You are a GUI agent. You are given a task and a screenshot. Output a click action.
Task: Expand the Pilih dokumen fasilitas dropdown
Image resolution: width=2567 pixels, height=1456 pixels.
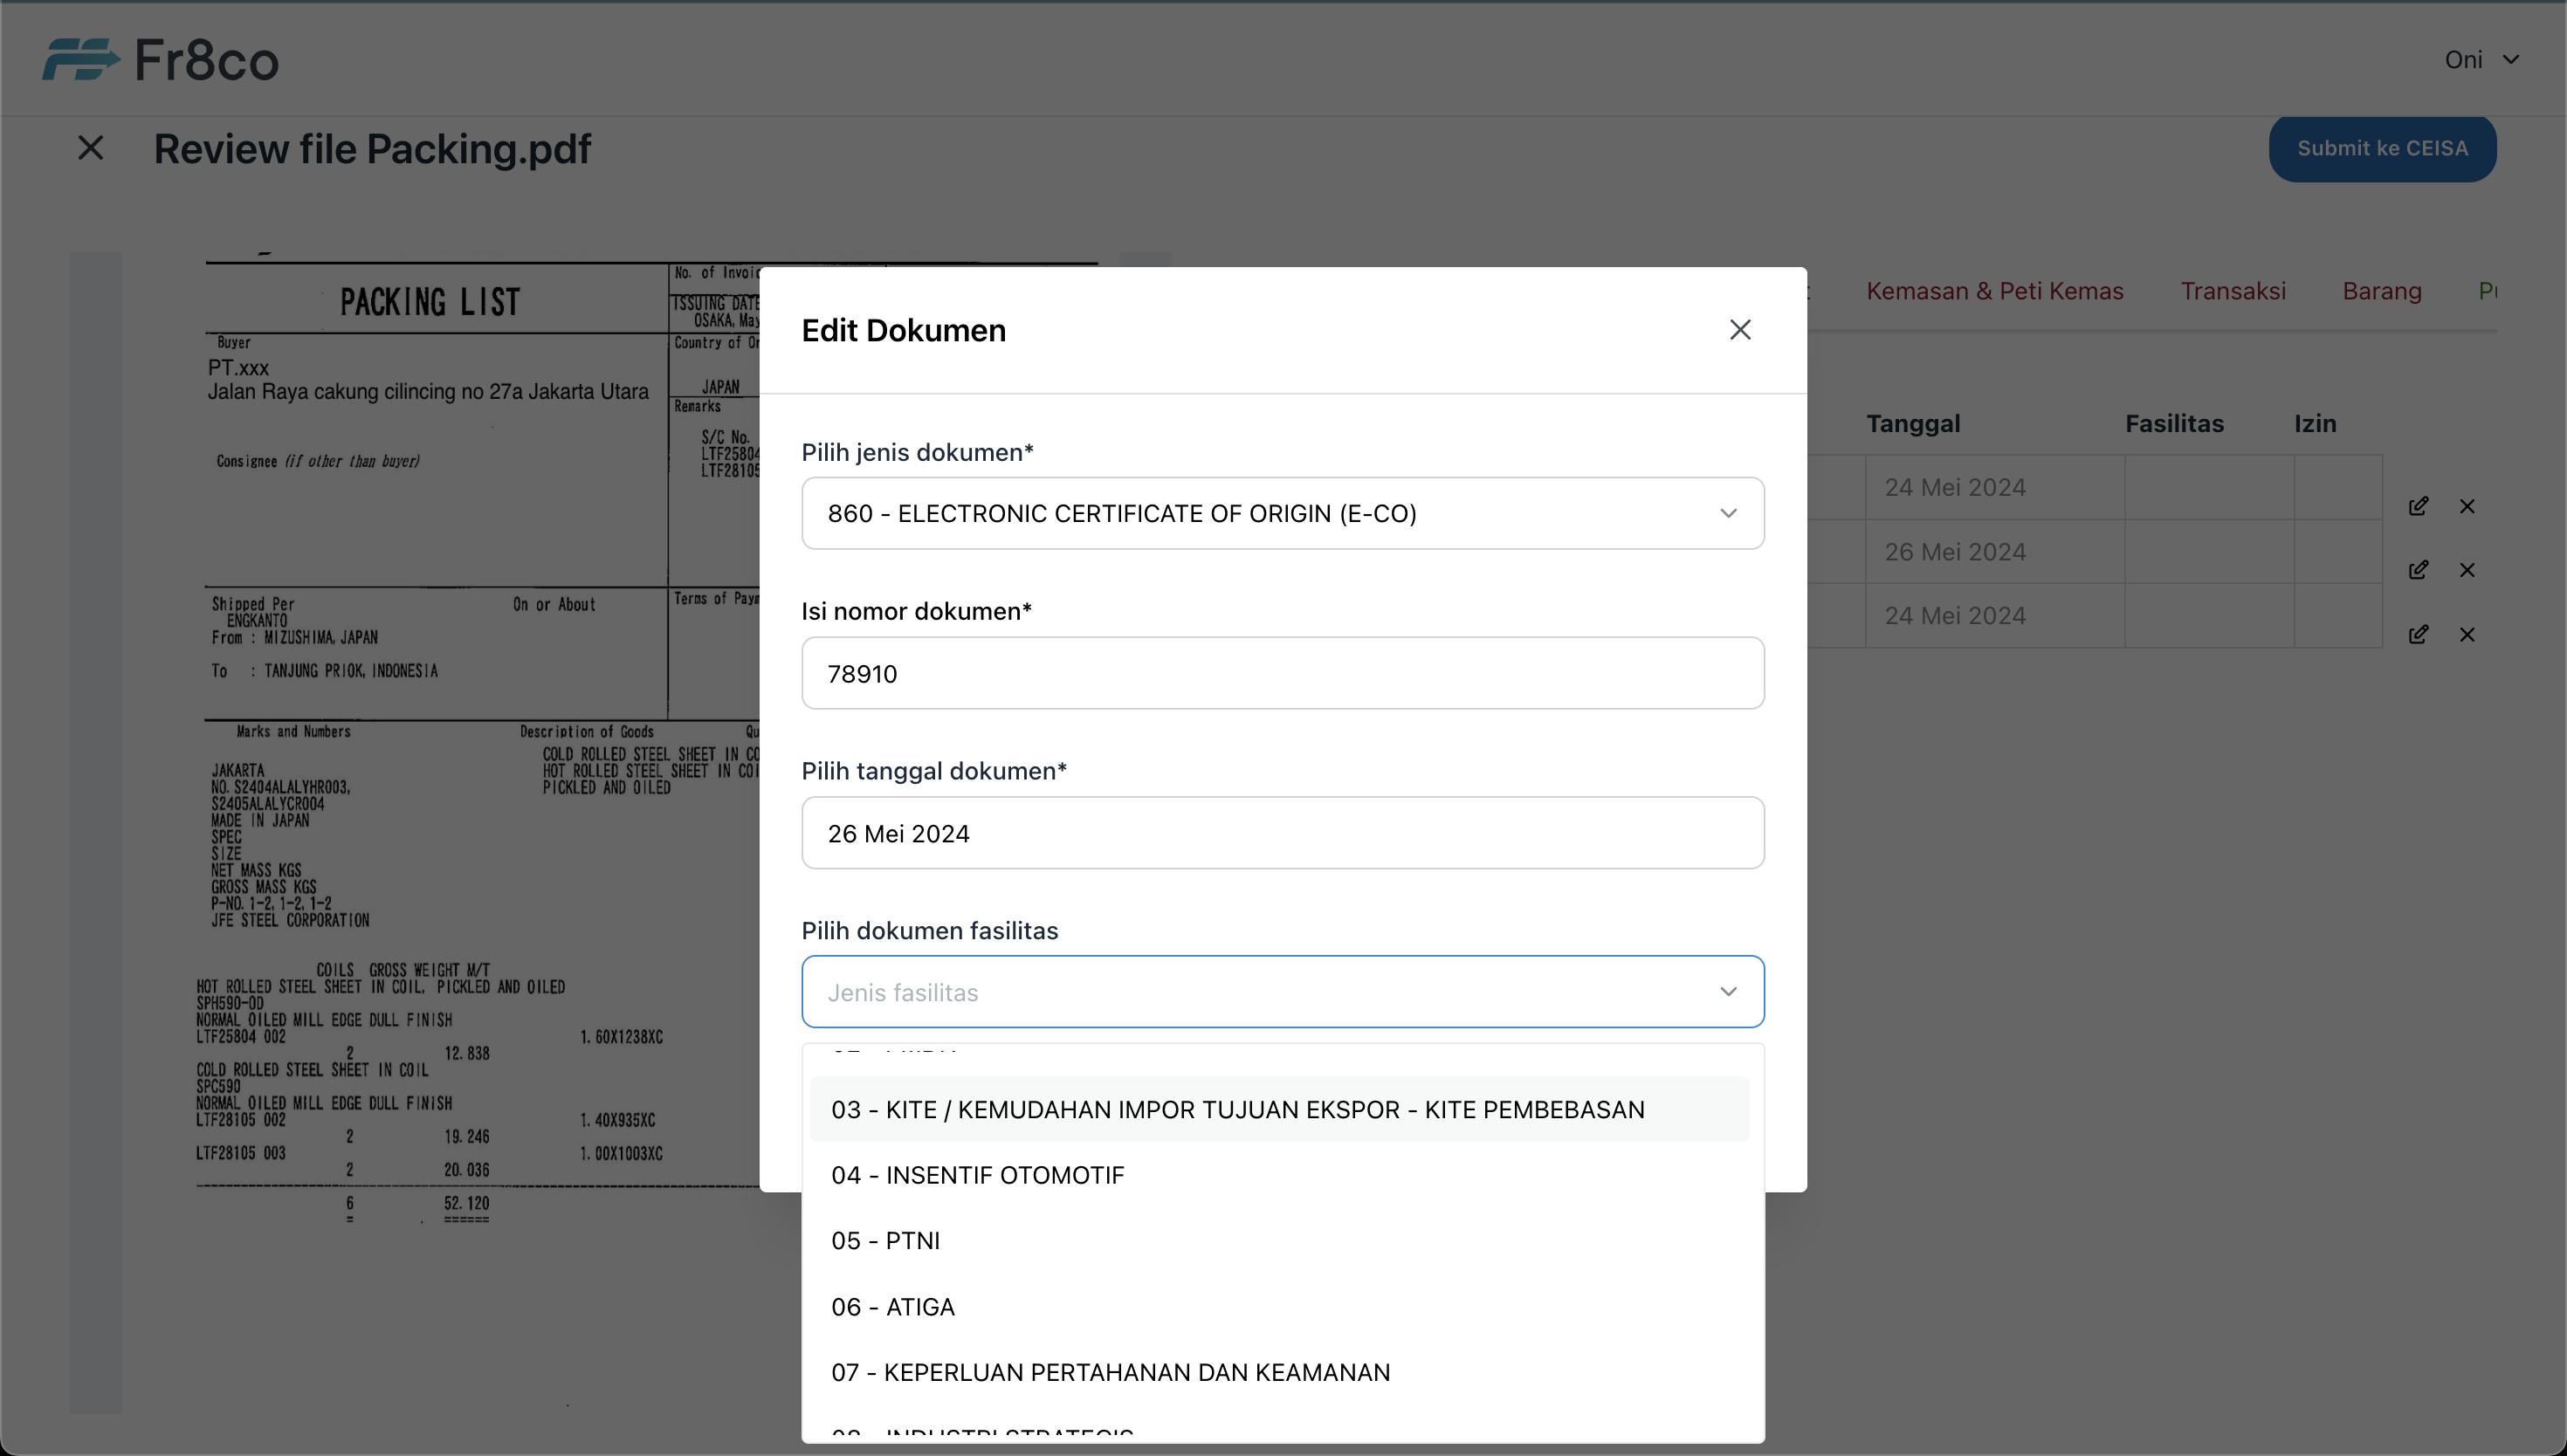click(1282, 991)
